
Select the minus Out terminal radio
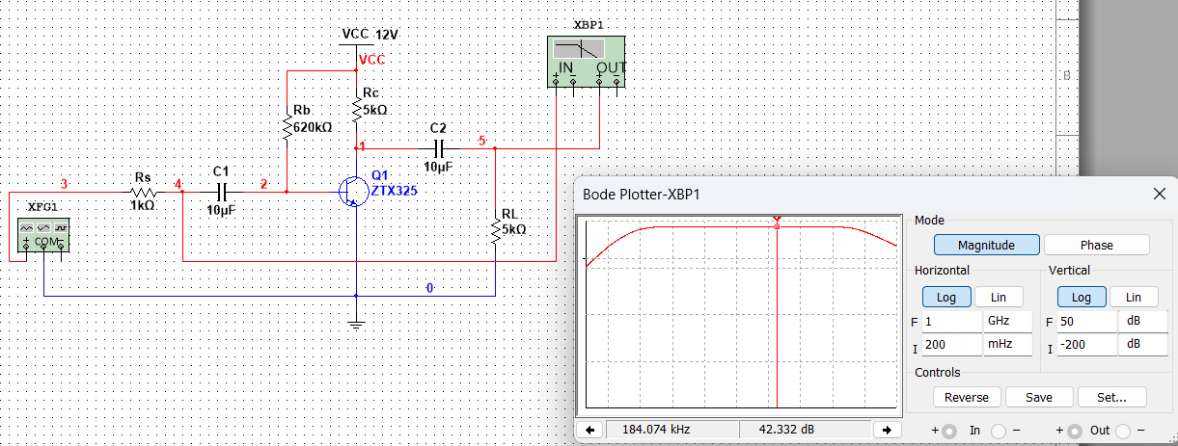coord(1125,431)
